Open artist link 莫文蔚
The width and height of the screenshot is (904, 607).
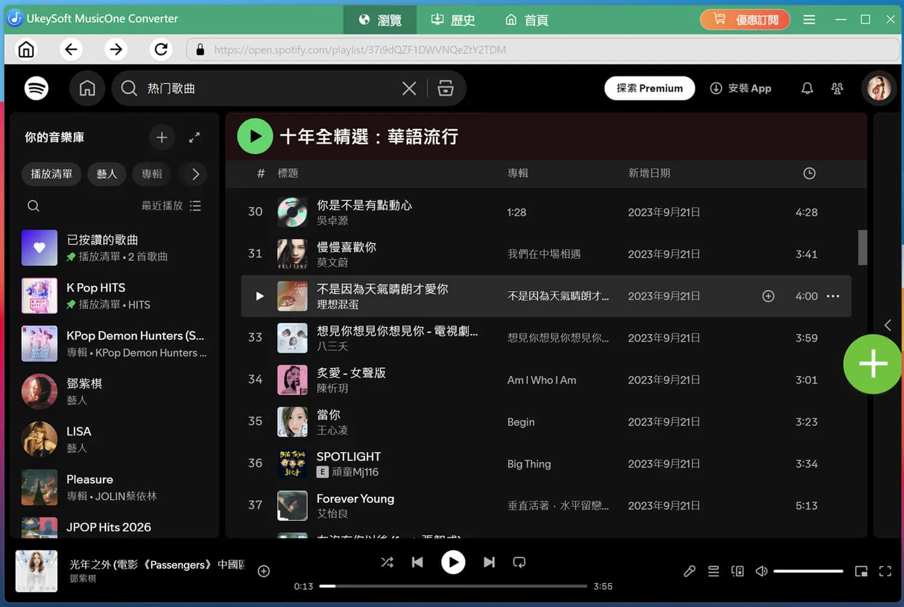pos(333,263)
